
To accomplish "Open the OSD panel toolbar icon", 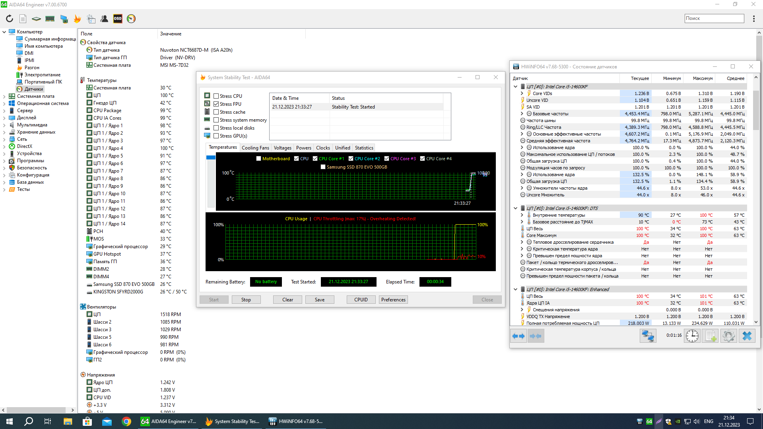I will point(118,19).
